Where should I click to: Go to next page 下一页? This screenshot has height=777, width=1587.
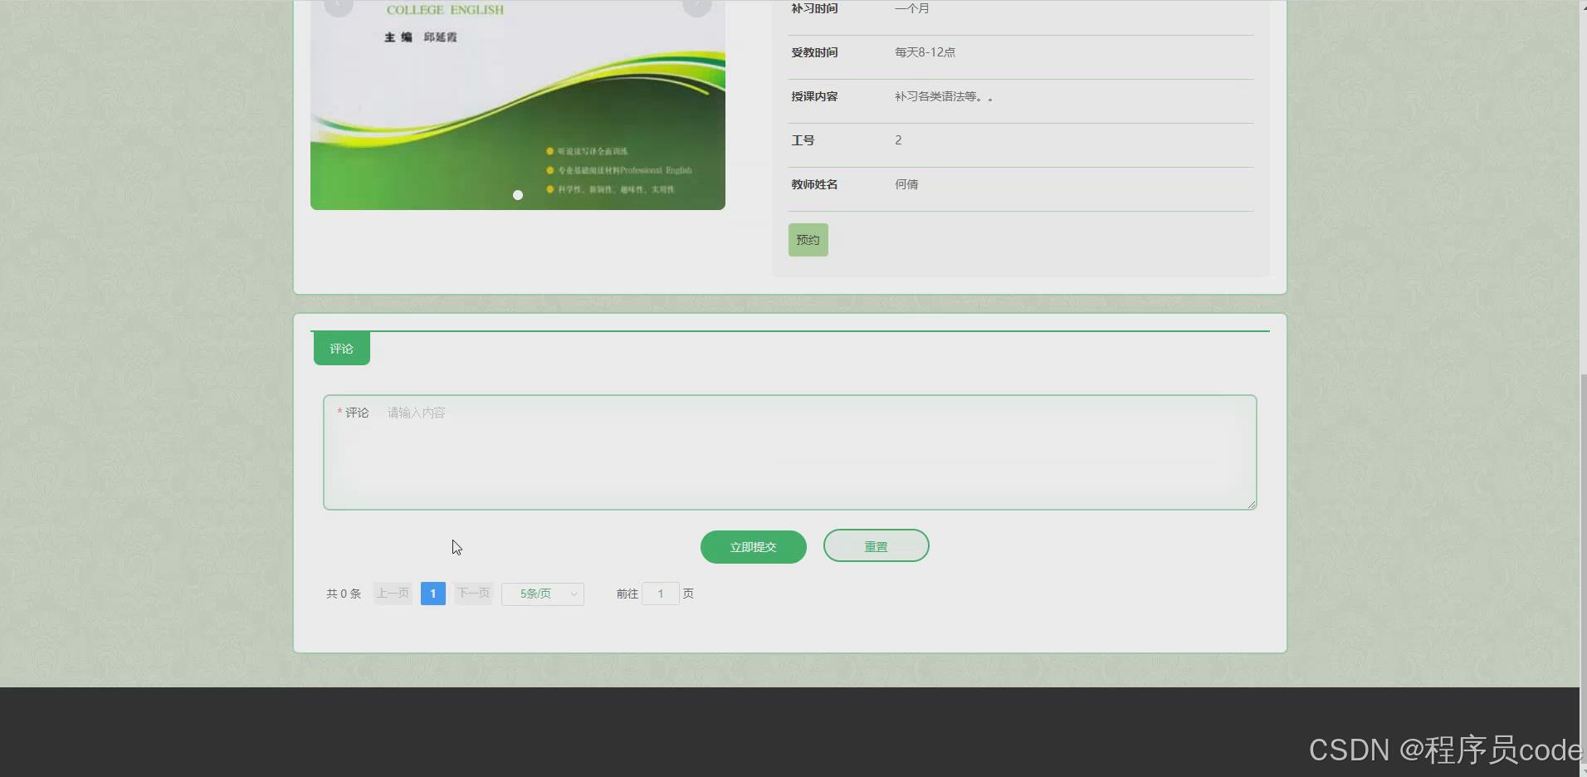pos(473,594)
